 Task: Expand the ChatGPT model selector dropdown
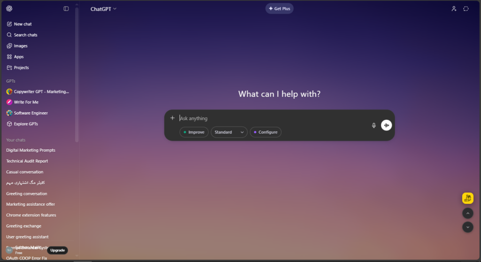pos(104,8)
